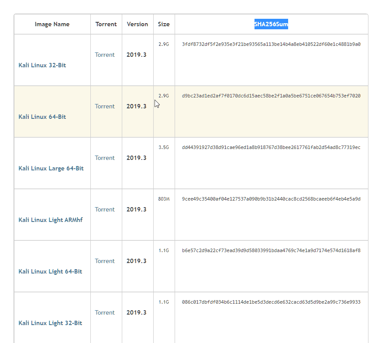The height and width of the screenshot is (343, 375).
Task: Download the torrent for Kali Linux Light 64-Bit
Action: click(105, 261)
